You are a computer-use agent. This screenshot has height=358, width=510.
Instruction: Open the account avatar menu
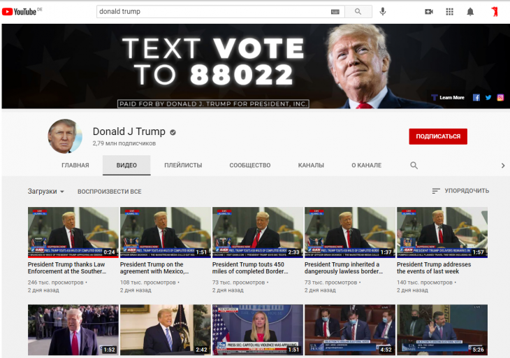pyautogui.click(x=495, y=12)
